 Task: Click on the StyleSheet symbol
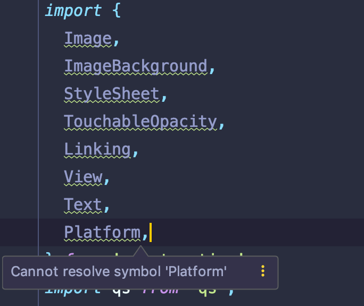(x=111, y=94)
